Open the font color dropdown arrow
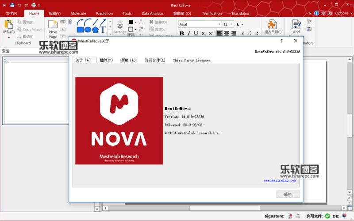 pyautogui.click(x=242, y=24)
